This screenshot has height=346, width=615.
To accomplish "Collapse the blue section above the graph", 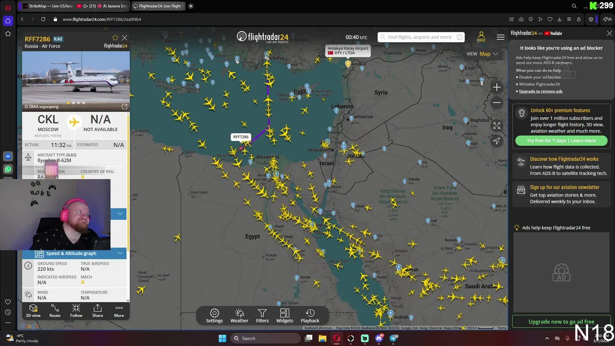I will 120,213.
